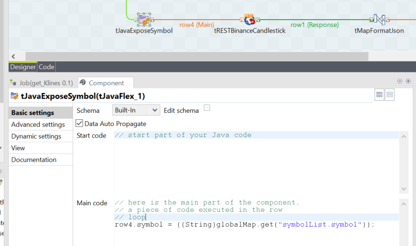
Task: Select the tRESTBinanceCandlestick component icon
Action: click(249, 20)
